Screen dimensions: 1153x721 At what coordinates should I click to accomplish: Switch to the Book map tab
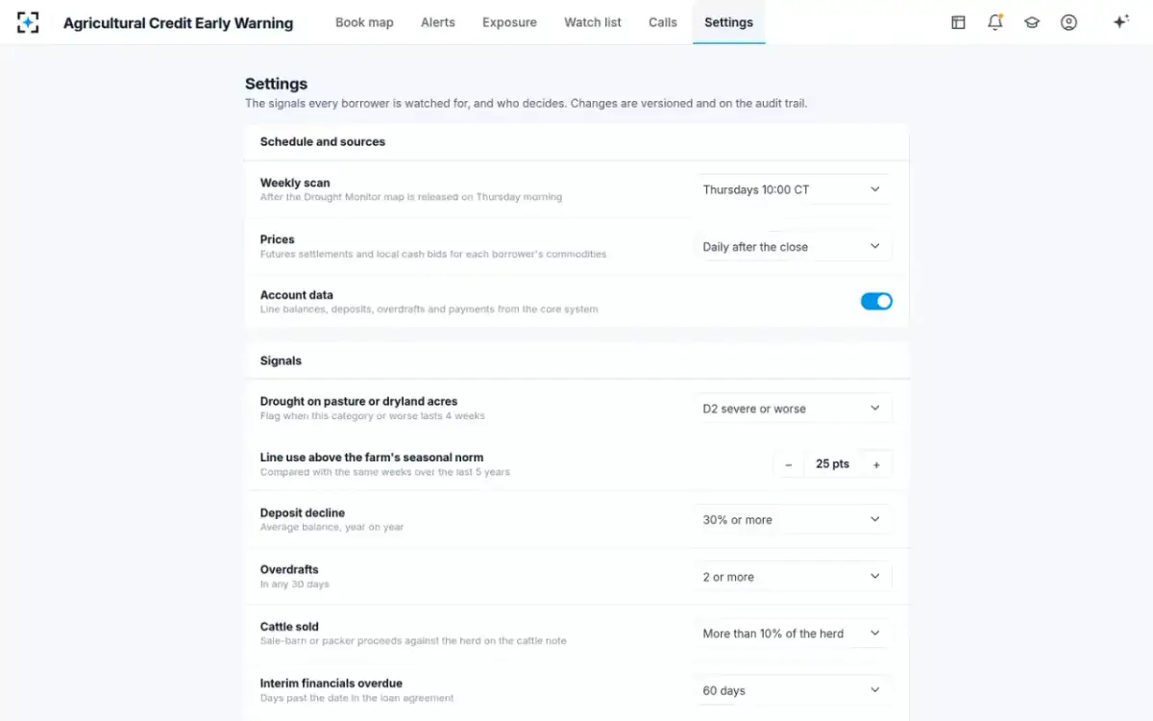(364, 22)
